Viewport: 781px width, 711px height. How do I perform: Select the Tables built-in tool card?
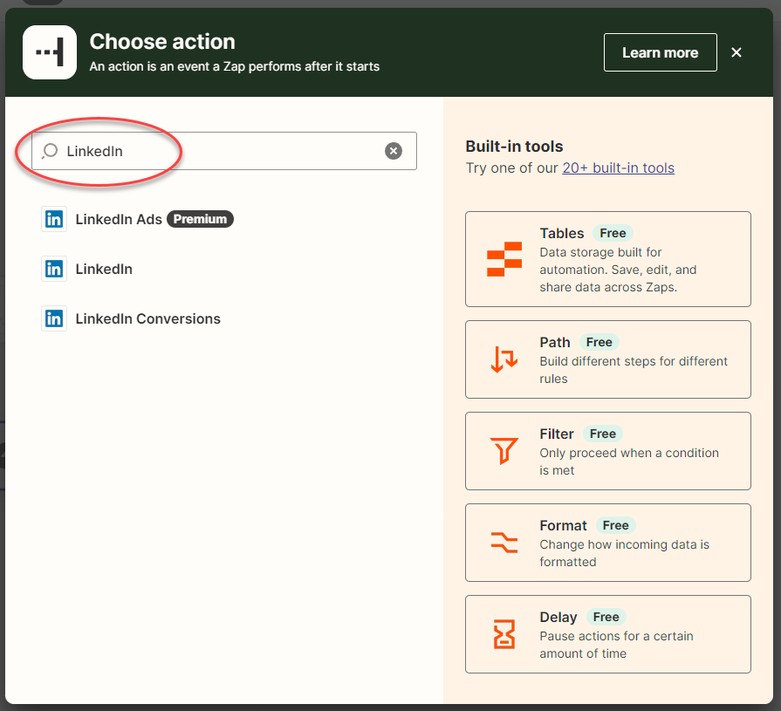pyautogui.click(x=608, y=259)
